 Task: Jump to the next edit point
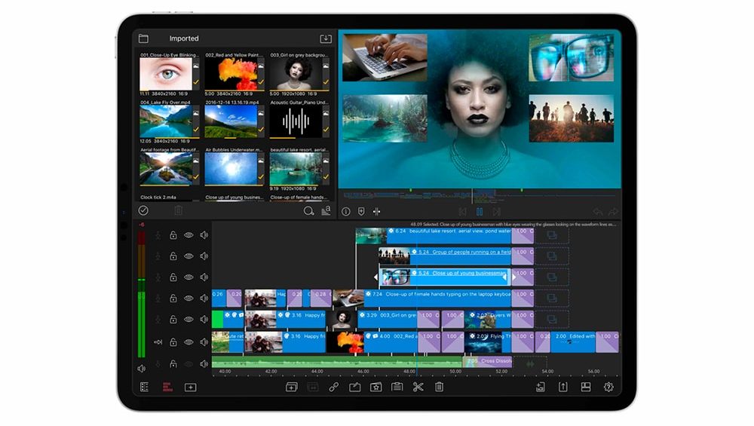(x=497, y=212)
